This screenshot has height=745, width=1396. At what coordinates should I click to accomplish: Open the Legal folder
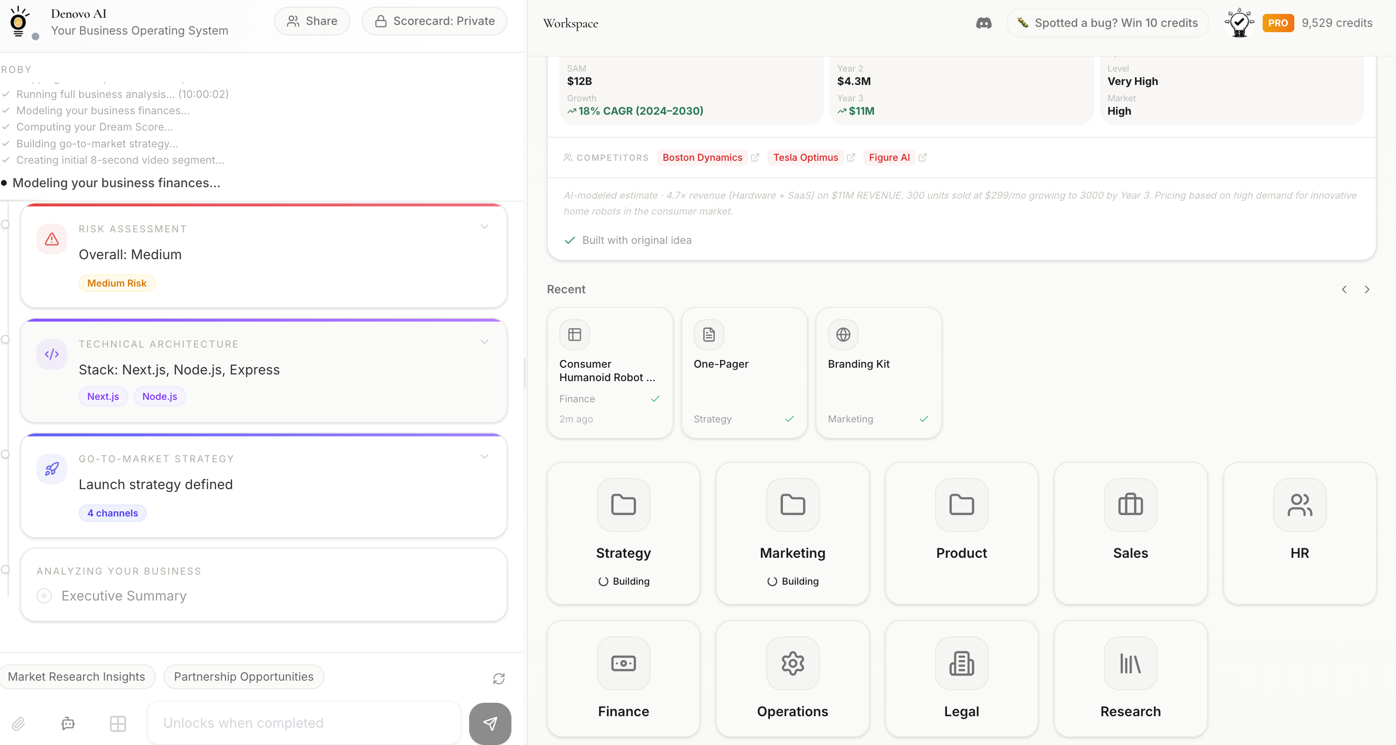click(961, 679)
